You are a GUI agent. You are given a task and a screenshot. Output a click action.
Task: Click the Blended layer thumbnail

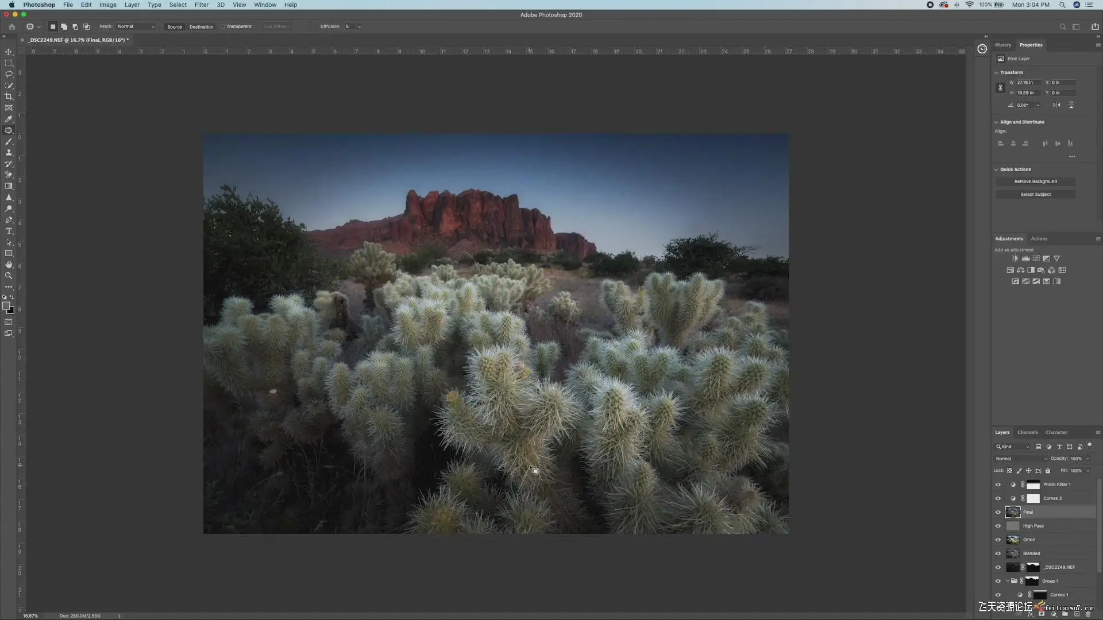[1013, 553]
